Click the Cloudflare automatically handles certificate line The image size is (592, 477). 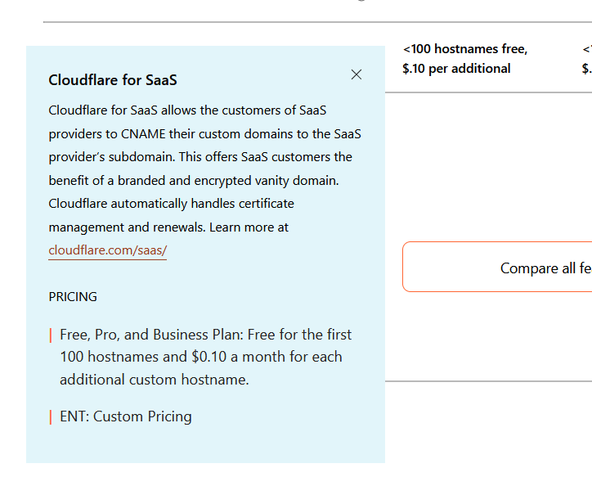(x=171, y=203)
